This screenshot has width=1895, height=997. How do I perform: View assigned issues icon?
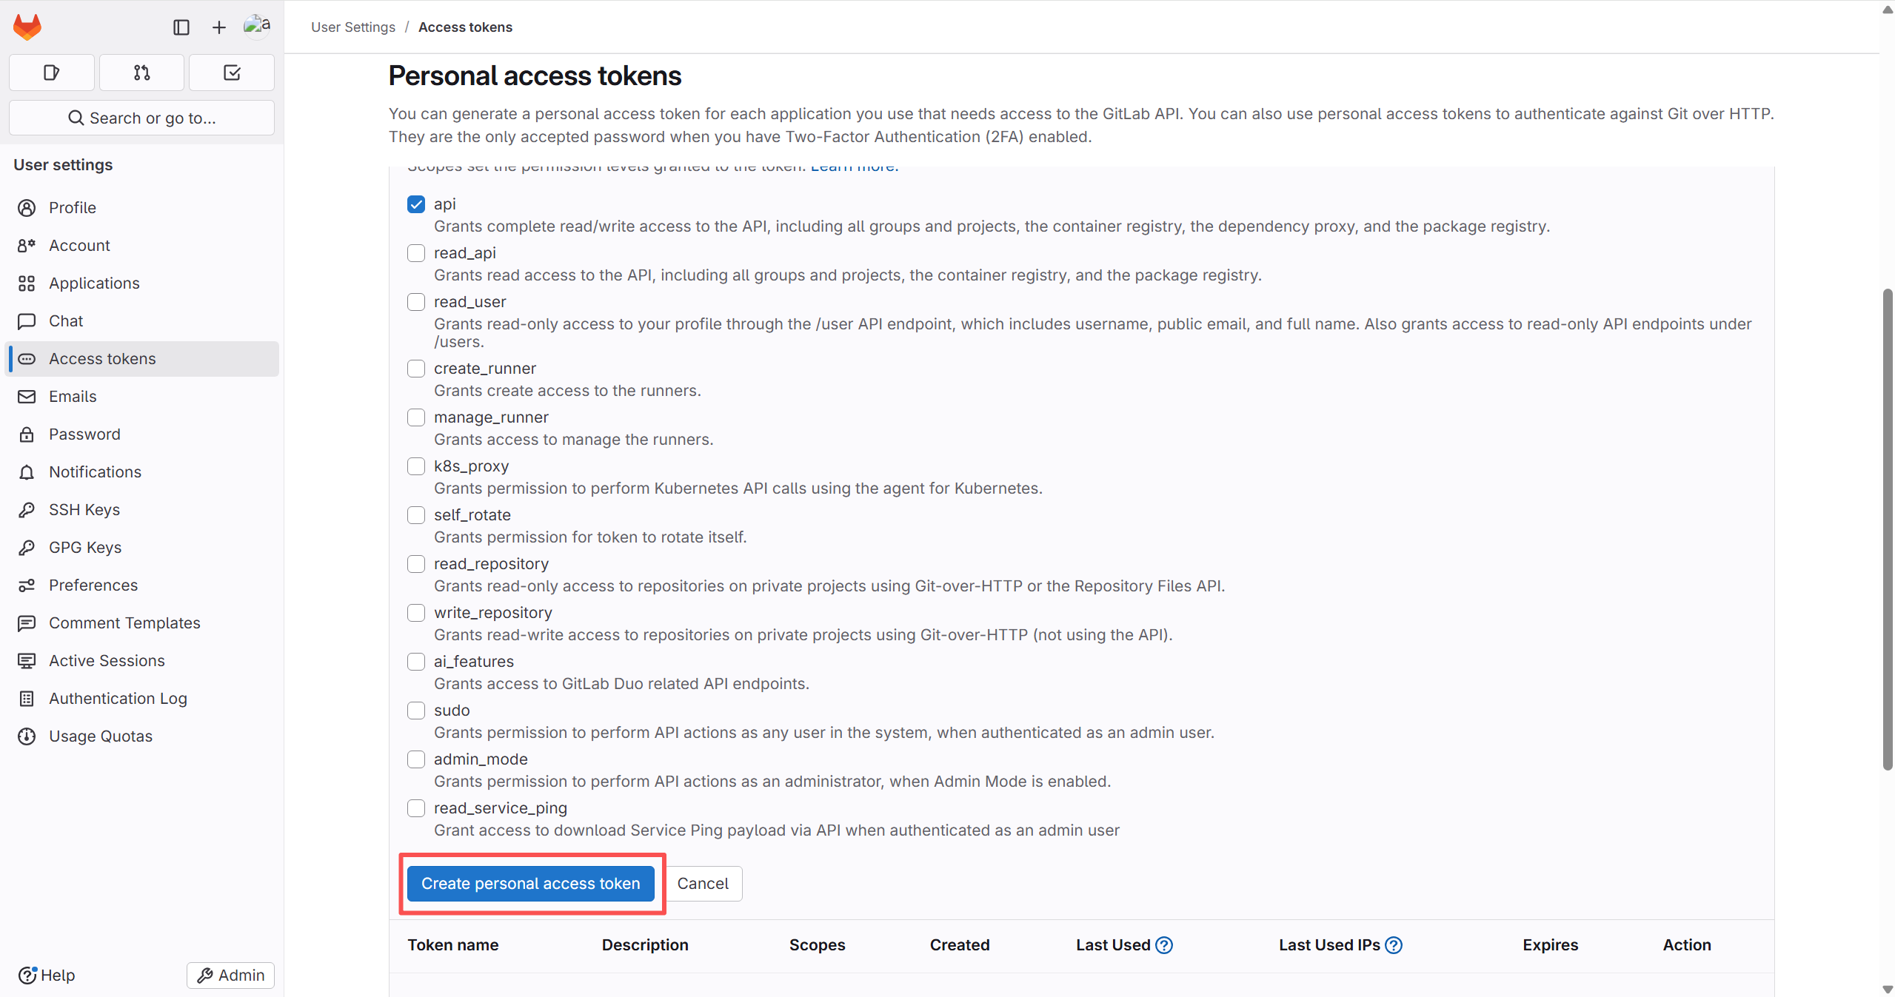pos(52,73)
